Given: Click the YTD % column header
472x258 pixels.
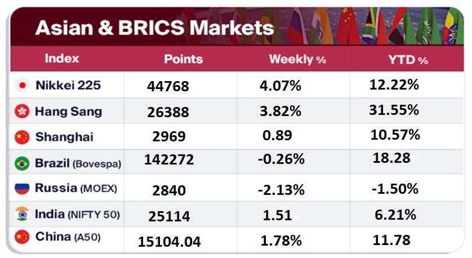Looking at the screenshot, I should click(x=407, y=60).
